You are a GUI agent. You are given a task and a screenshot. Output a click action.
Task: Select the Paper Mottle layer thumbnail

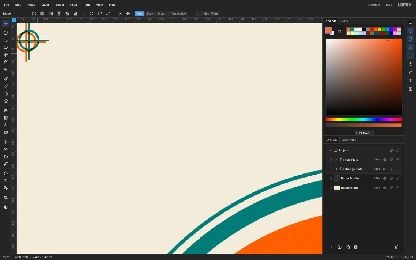click(x=337, y=178)
